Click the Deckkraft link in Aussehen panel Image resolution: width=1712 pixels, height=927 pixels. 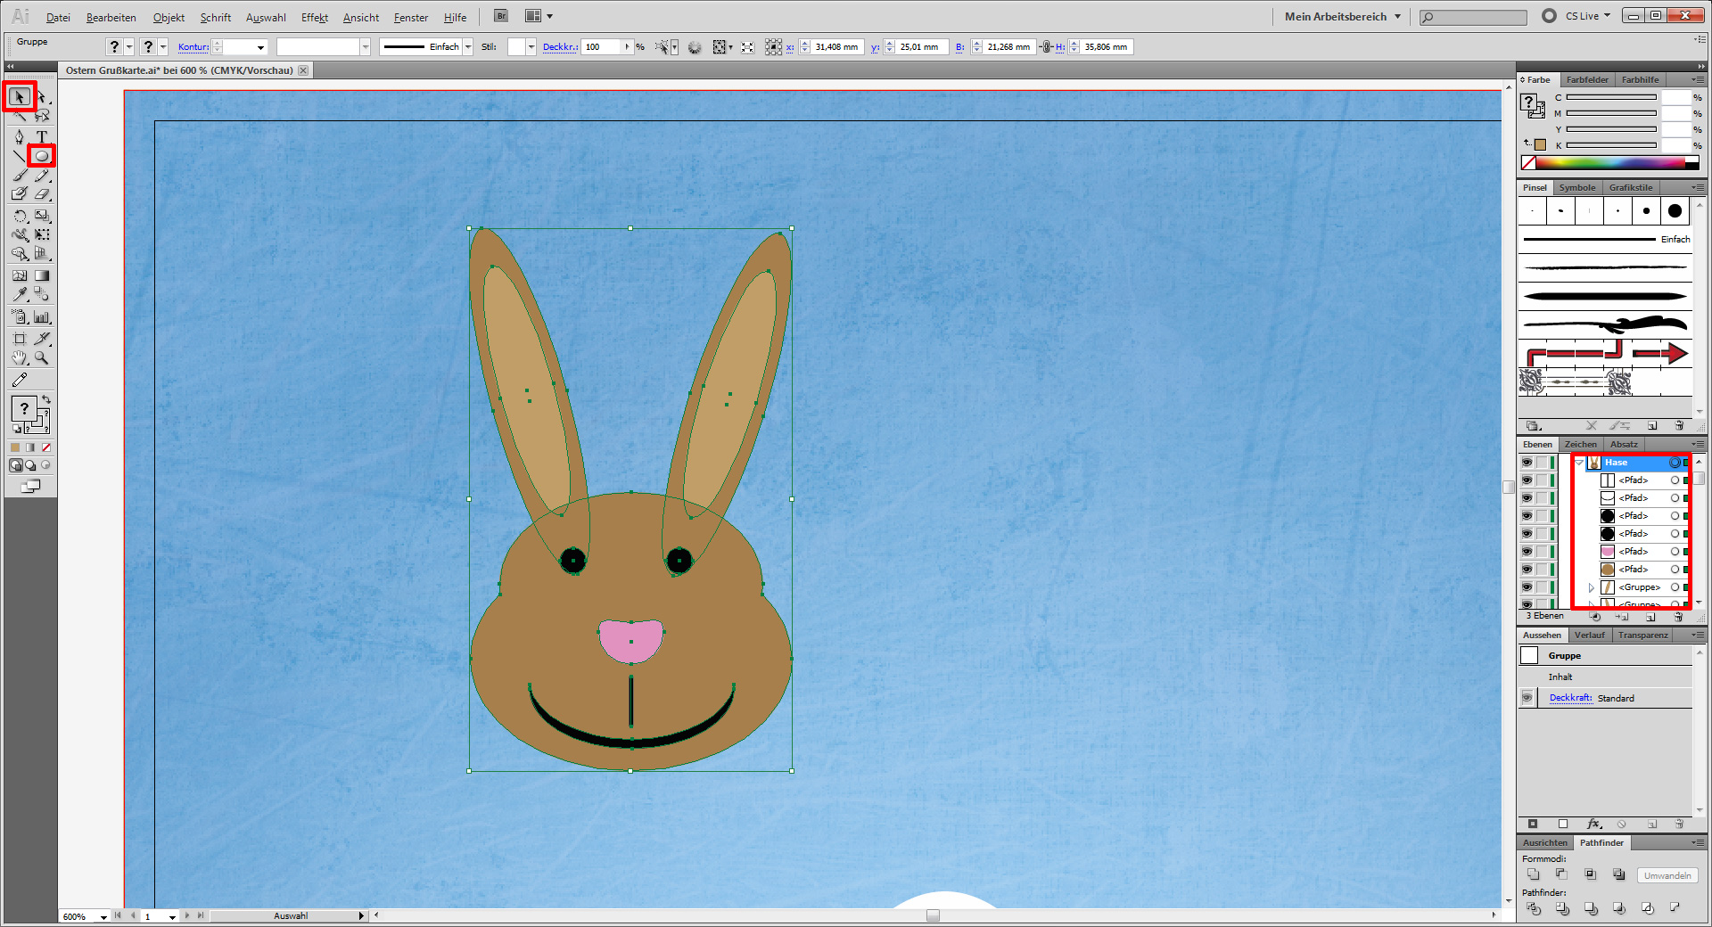(1570, 698)
